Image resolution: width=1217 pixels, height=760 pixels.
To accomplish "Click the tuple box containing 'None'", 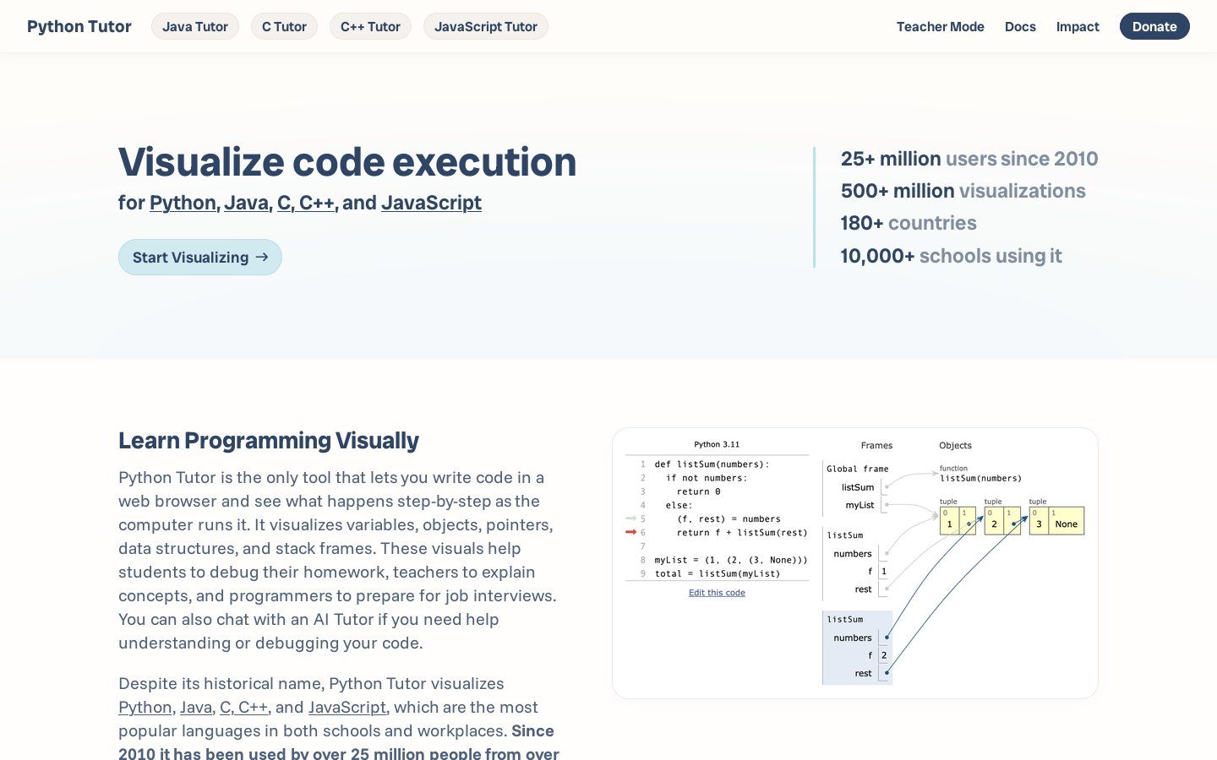I will (x=1056, y=520).
